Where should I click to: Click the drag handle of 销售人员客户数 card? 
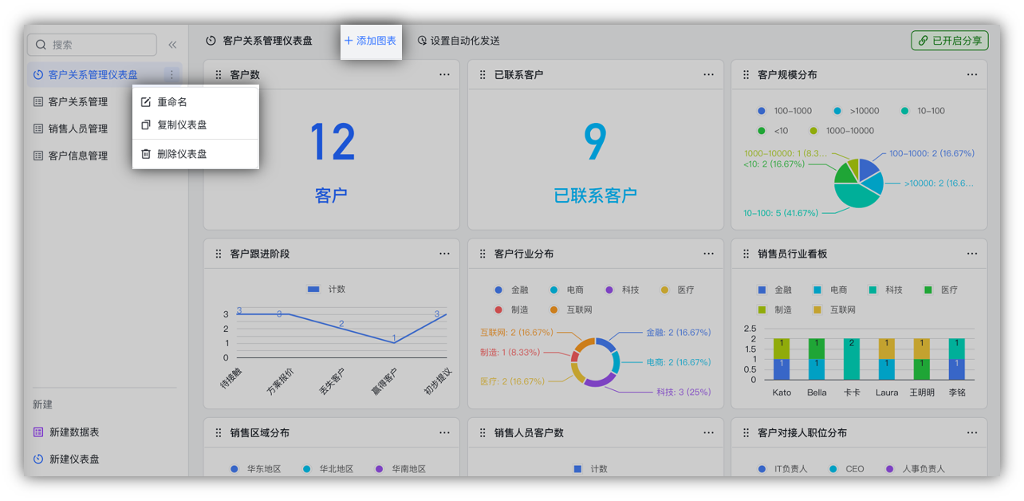coord(482,433)
